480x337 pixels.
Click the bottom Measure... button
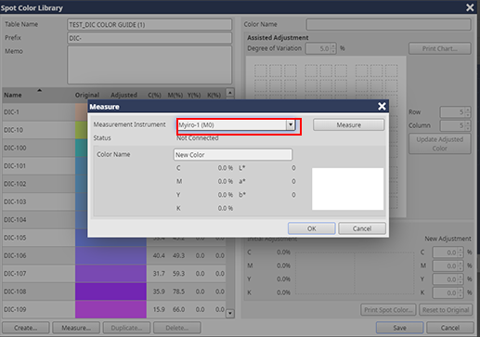(76, 328)
